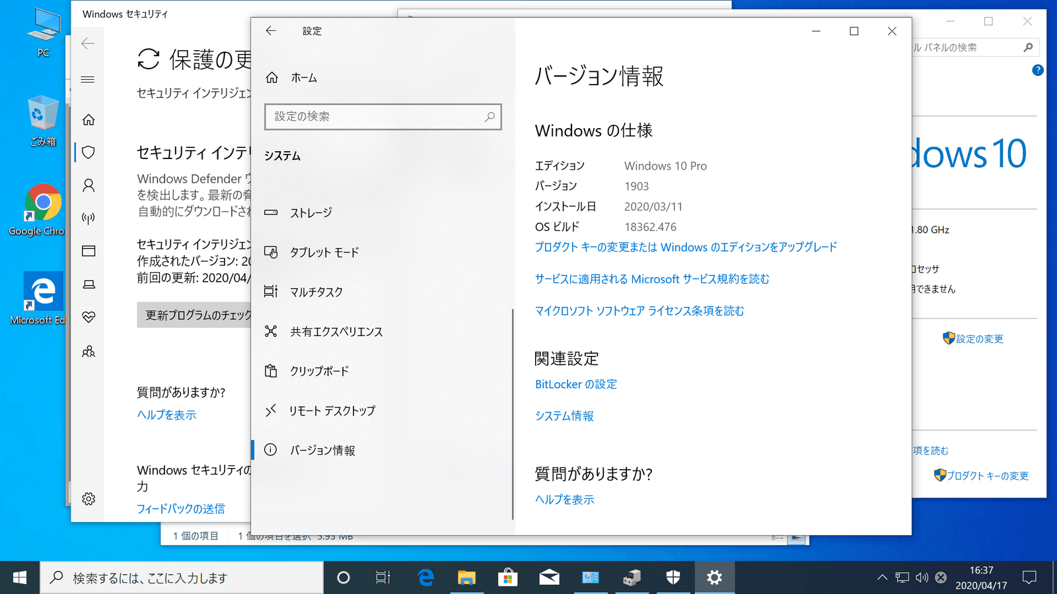
Task: Open Tablet mode settings page
Action: coord(324,252)
